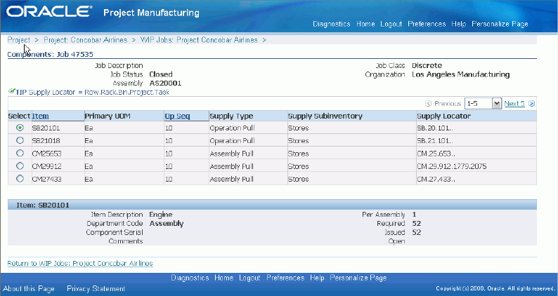The width and height of the screenshot is (558, 296).
Task: Select radio button for item CM29912
Action: click(x=20, y=166)
